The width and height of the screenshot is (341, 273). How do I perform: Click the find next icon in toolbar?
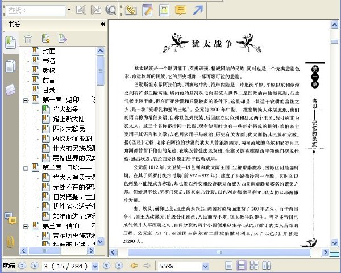coord(96,10)
